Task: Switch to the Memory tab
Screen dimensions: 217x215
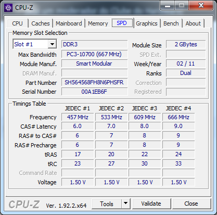Action: (98, 23)
